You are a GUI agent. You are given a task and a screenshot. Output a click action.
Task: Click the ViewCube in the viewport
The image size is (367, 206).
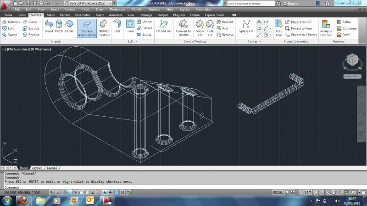tap(352, 60)
